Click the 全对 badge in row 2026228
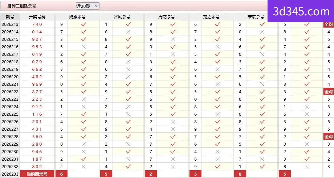The width and height of the screenshot is (334, 178). click(x=328, y=137)
